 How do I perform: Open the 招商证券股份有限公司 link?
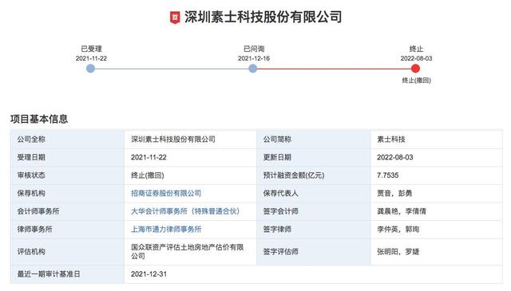tap(166, 194)
